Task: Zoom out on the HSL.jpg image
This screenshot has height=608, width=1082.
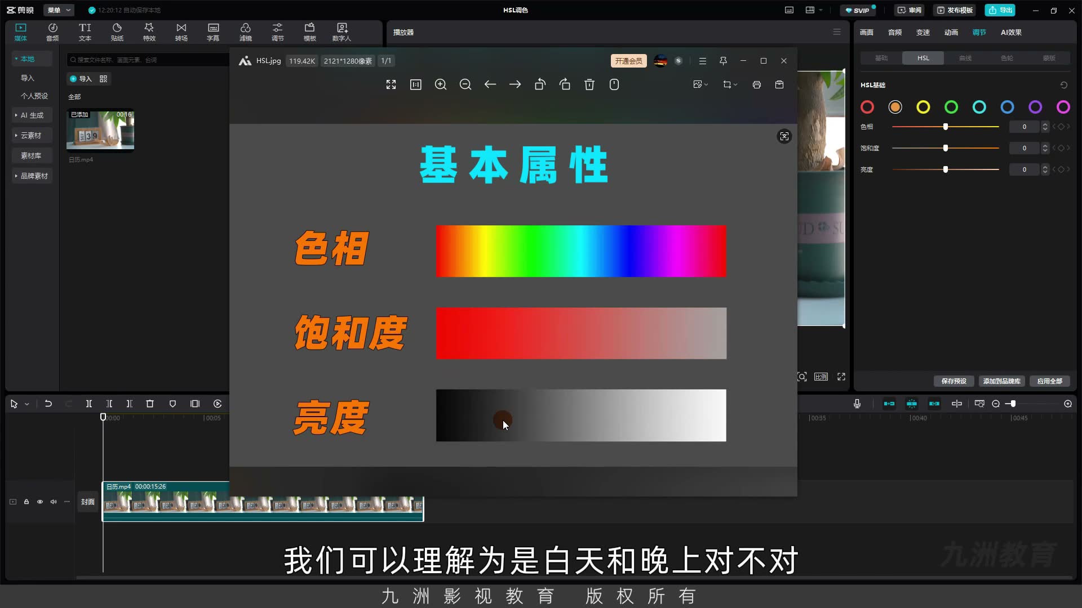Action: [465, 84]
